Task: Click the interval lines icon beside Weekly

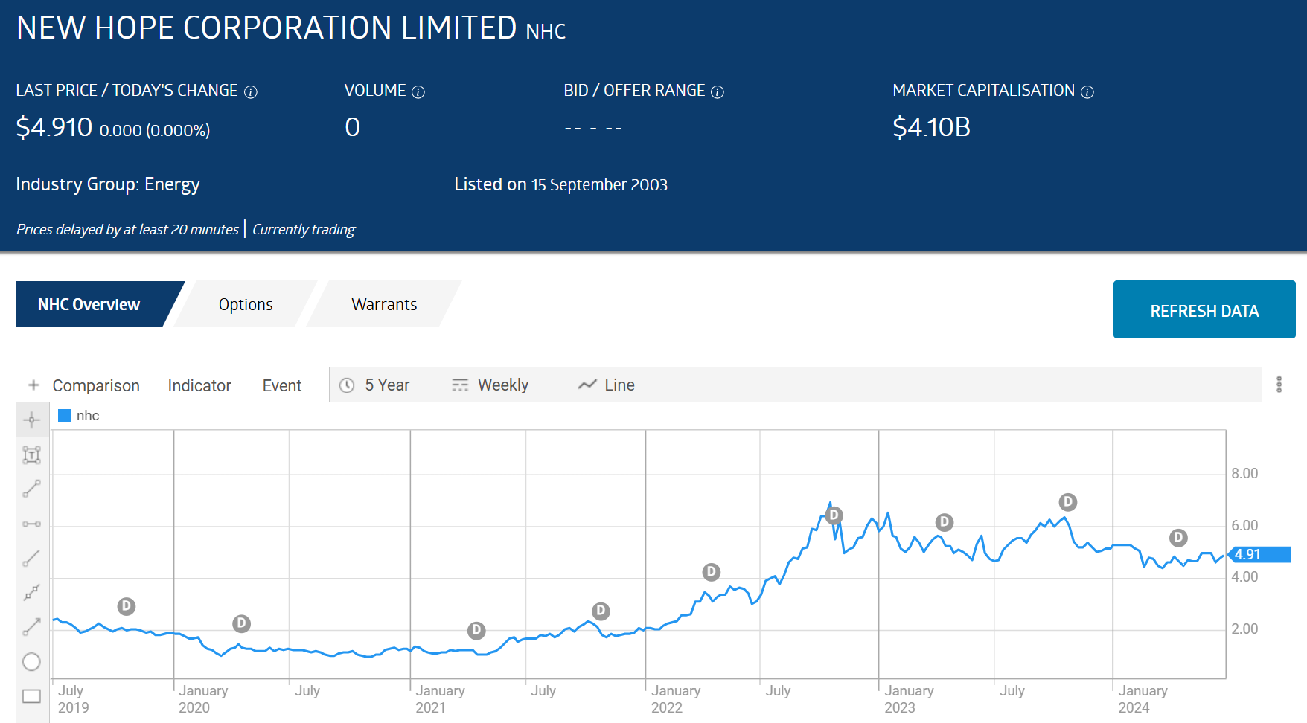Action: 460,385
